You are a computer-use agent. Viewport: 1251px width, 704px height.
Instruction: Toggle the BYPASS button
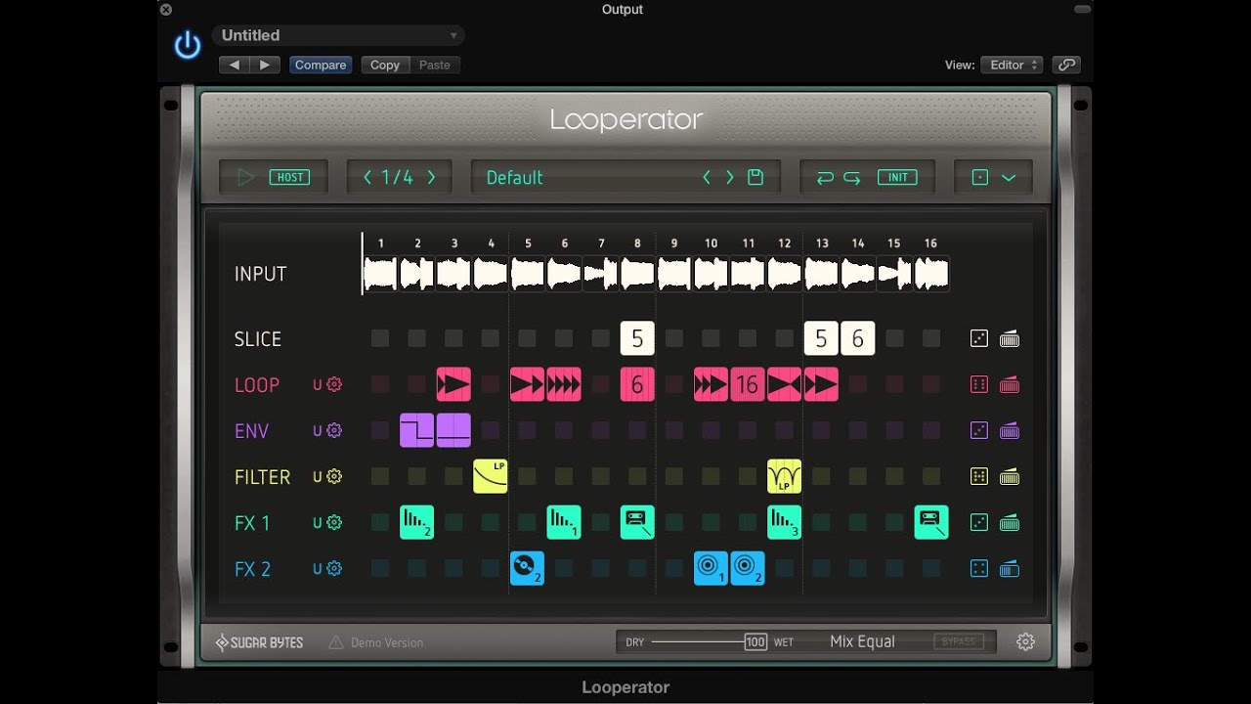pyautogui.click(x=959, y=641)
